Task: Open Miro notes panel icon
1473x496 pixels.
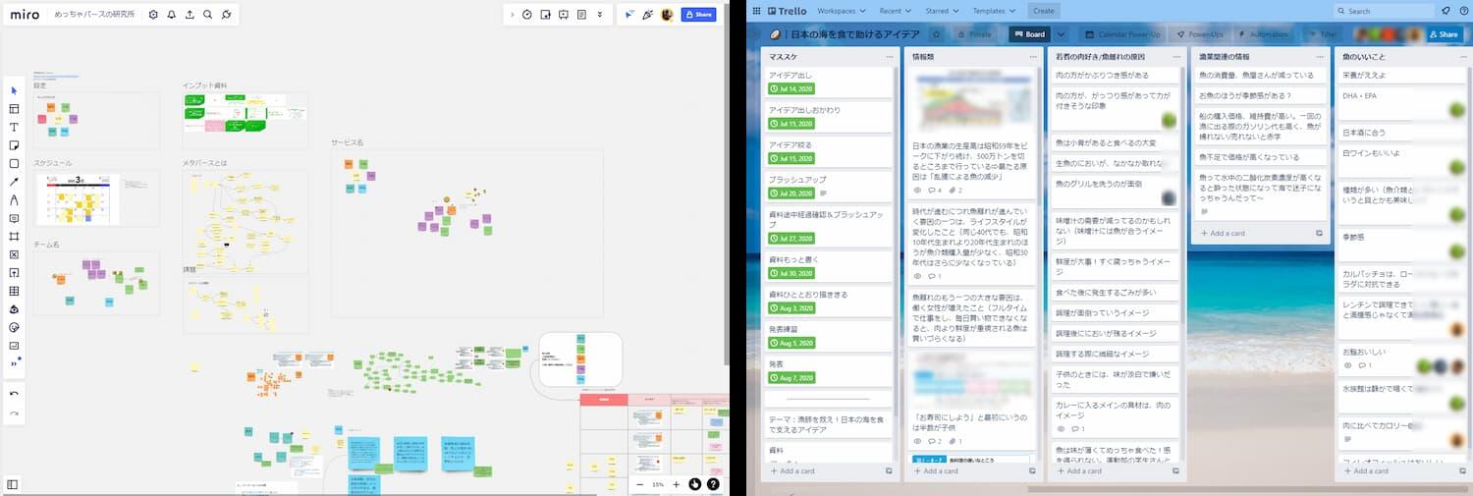Action: point(582,15)
